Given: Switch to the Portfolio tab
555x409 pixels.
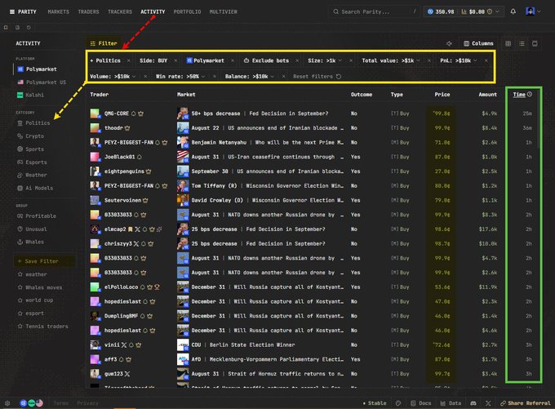Looking at the screenshot, I should [x=187, y=11].
